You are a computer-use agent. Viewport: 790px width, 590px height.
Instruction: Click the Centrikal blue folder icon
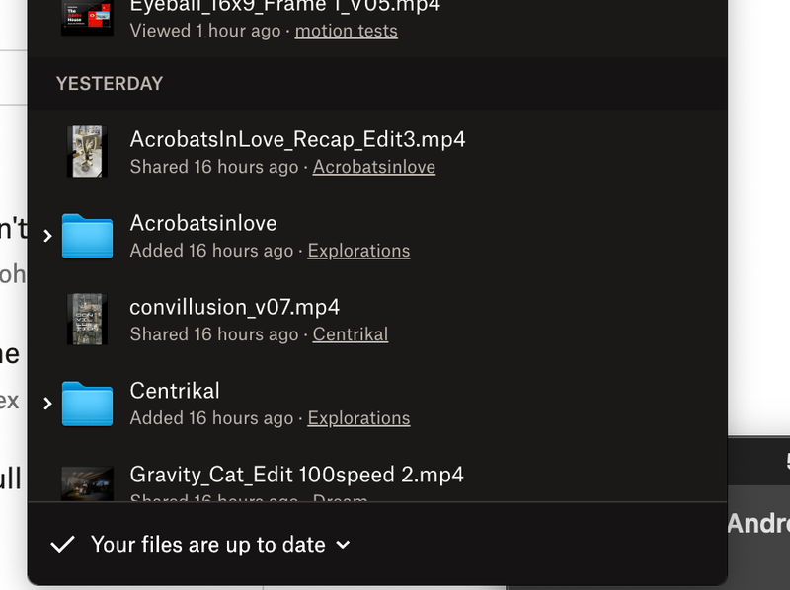(87, 404)
